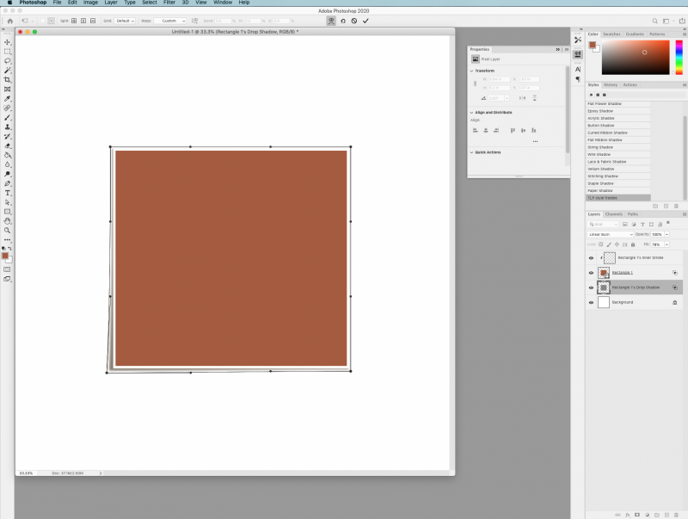Viewport: 688px width, 519px height.
Task: Split the warp crosswise
Action: (74, 21)
